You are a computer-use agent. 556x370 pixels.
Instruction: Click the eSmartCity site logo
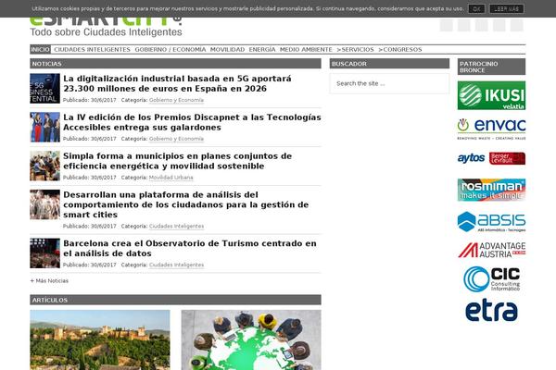click(106, 27)
